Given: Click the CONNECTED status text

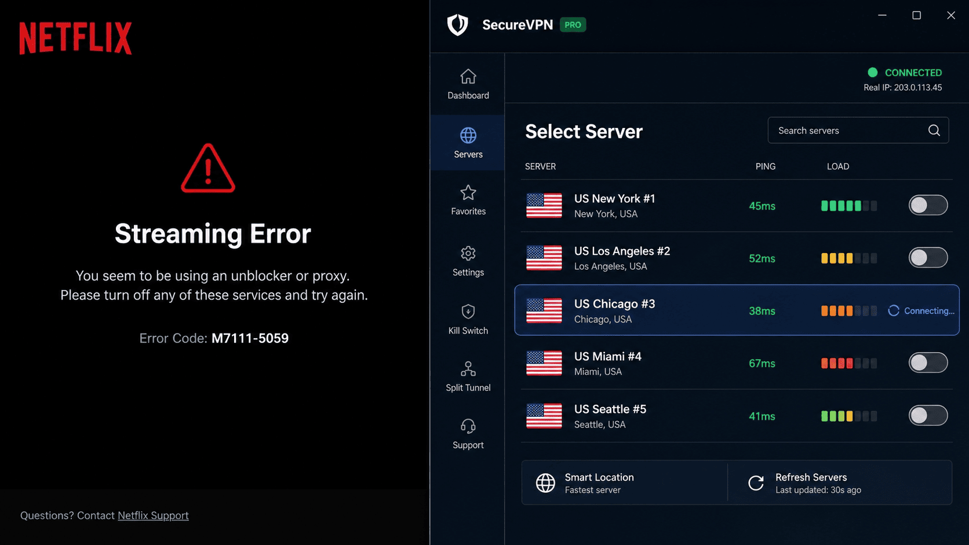Looking at the screenshot, I should 913,73.
